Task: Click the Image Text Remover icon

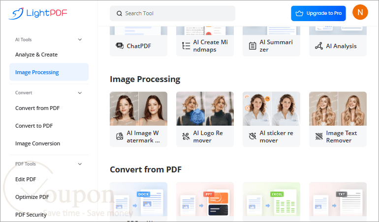Action: [x=319, y=137]
